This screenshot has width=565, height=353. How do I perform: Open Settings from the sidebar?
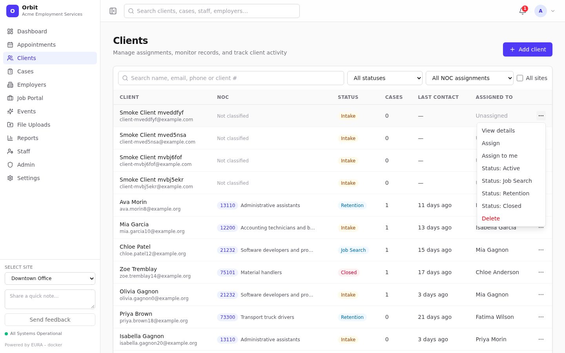(50, 178)
